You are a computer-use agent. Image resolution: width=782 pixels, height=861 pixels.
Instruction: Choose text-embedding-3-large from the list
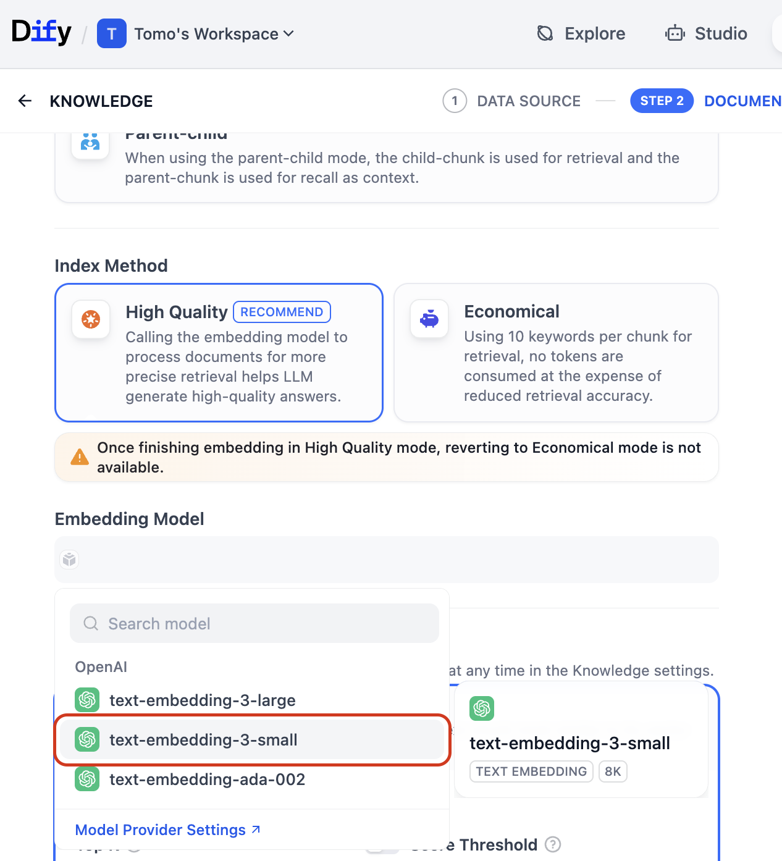203,700
